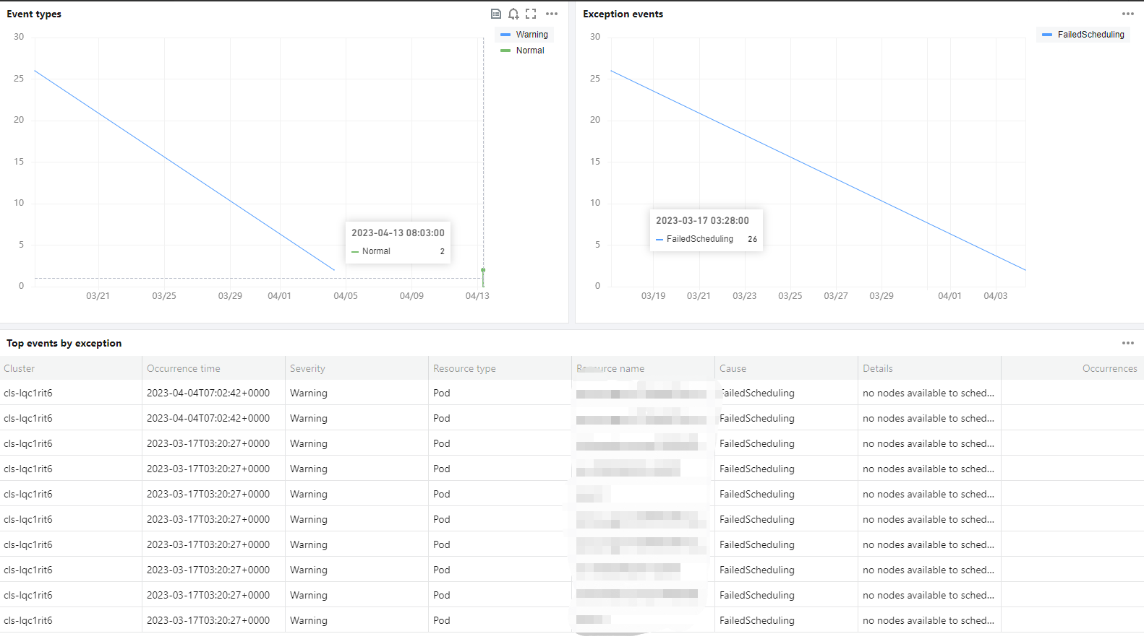This screenshot has height=639, width=1144.
Task: Toggle Warning series in Event types legend
Action: pos(524,35)
